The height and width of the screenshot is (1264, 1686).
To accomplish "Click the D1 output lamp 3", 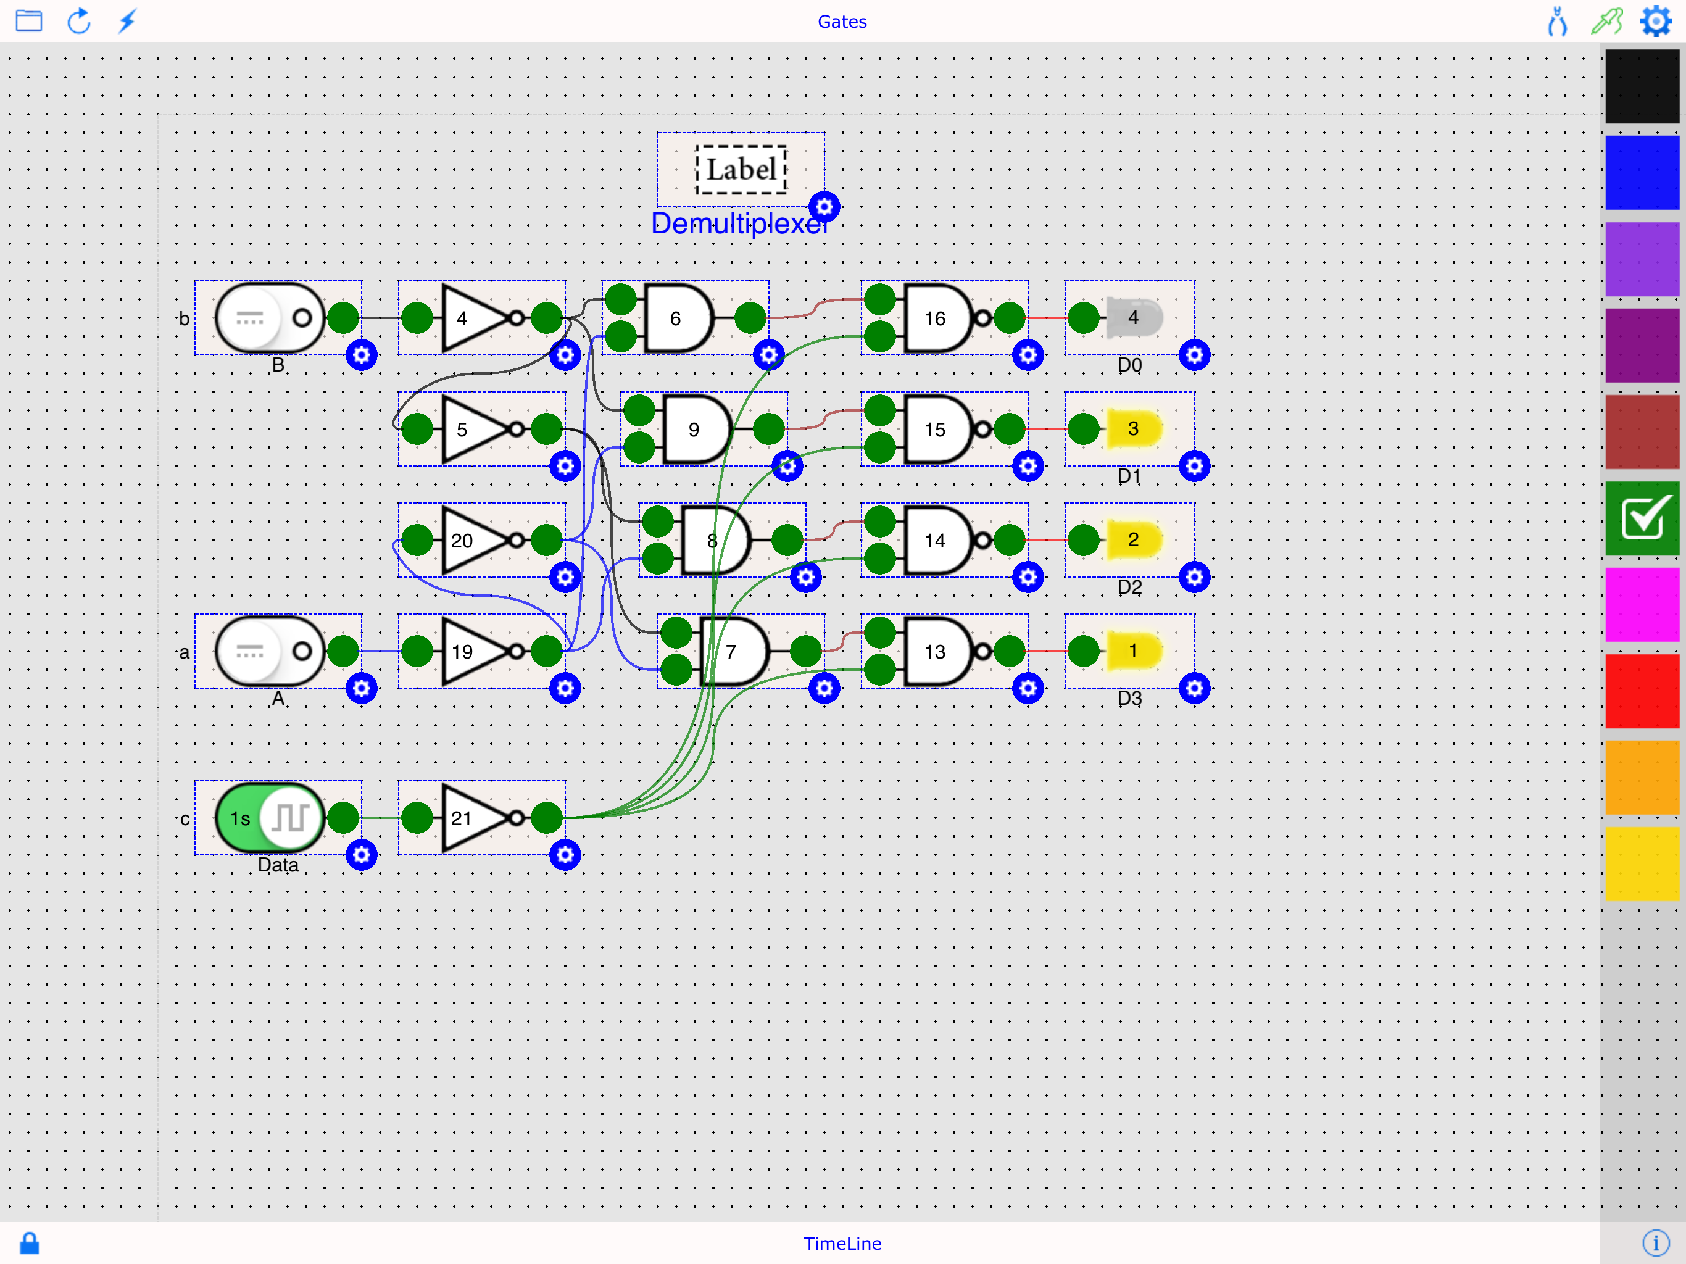I will (1134, 428).
